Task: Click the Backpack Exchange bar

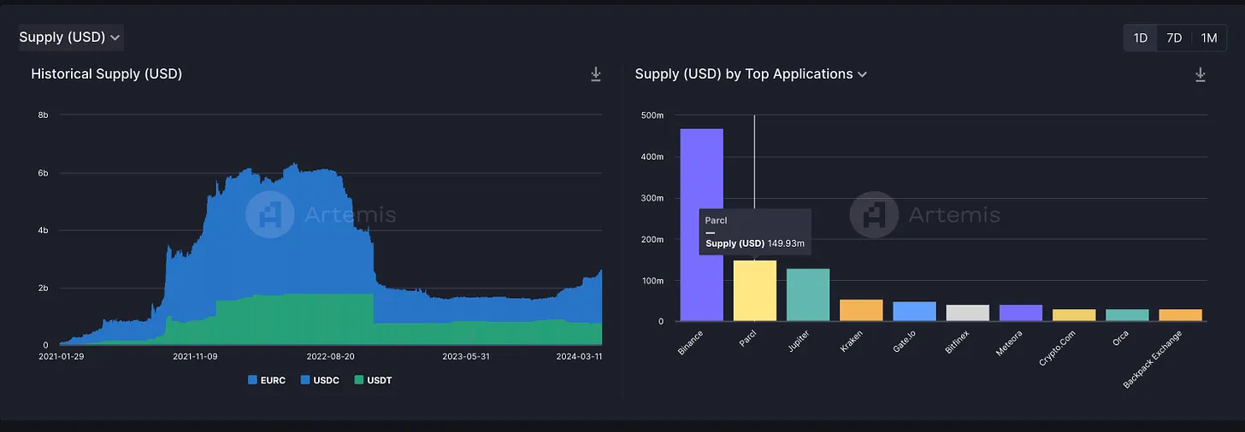Action: (x=1181, y=315)
